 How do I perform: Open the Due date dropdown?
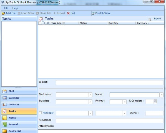(90, 102)
